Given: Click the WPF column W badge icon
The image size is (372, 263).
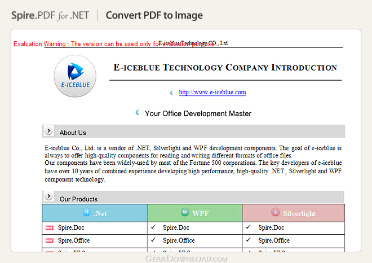Looking at the screenshot, I should [x=185, y=212].
